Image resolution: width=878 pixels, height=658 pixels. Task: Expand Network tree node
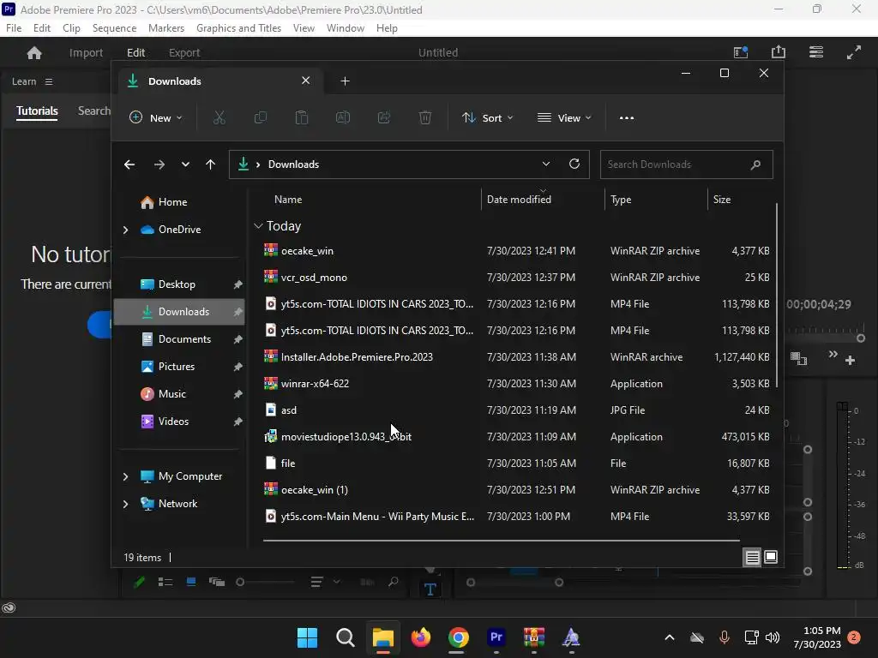coord(125,504)
